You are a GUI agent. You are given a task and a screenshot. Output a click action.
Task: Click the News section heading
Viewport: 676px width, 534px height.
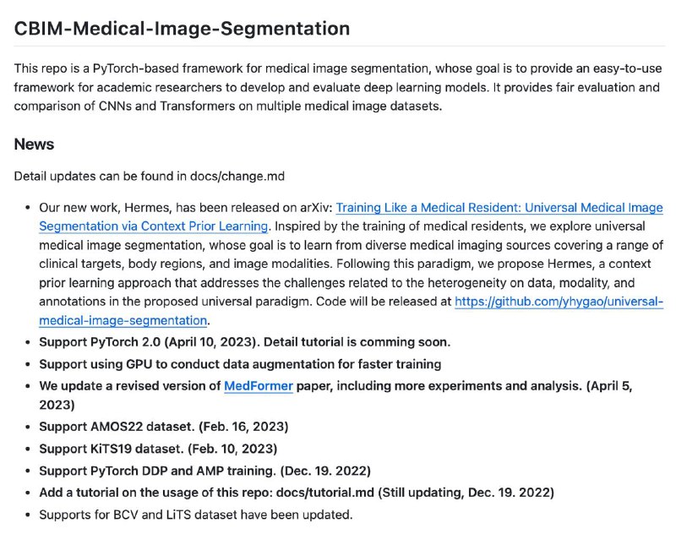coord(34,144)
